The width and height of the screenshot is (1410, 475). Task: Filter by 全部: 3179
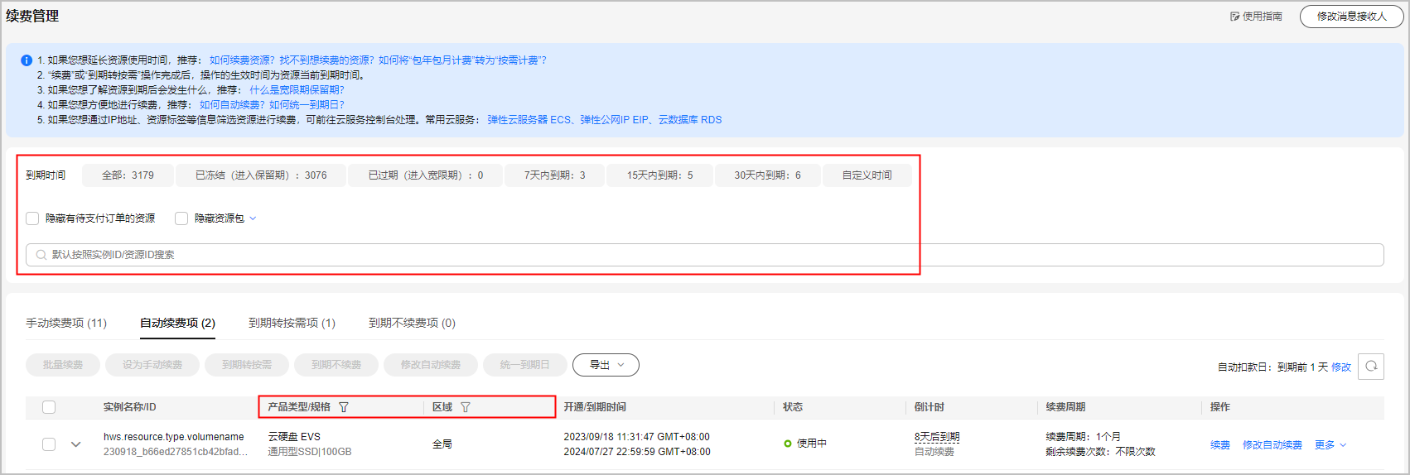point(128,175)
